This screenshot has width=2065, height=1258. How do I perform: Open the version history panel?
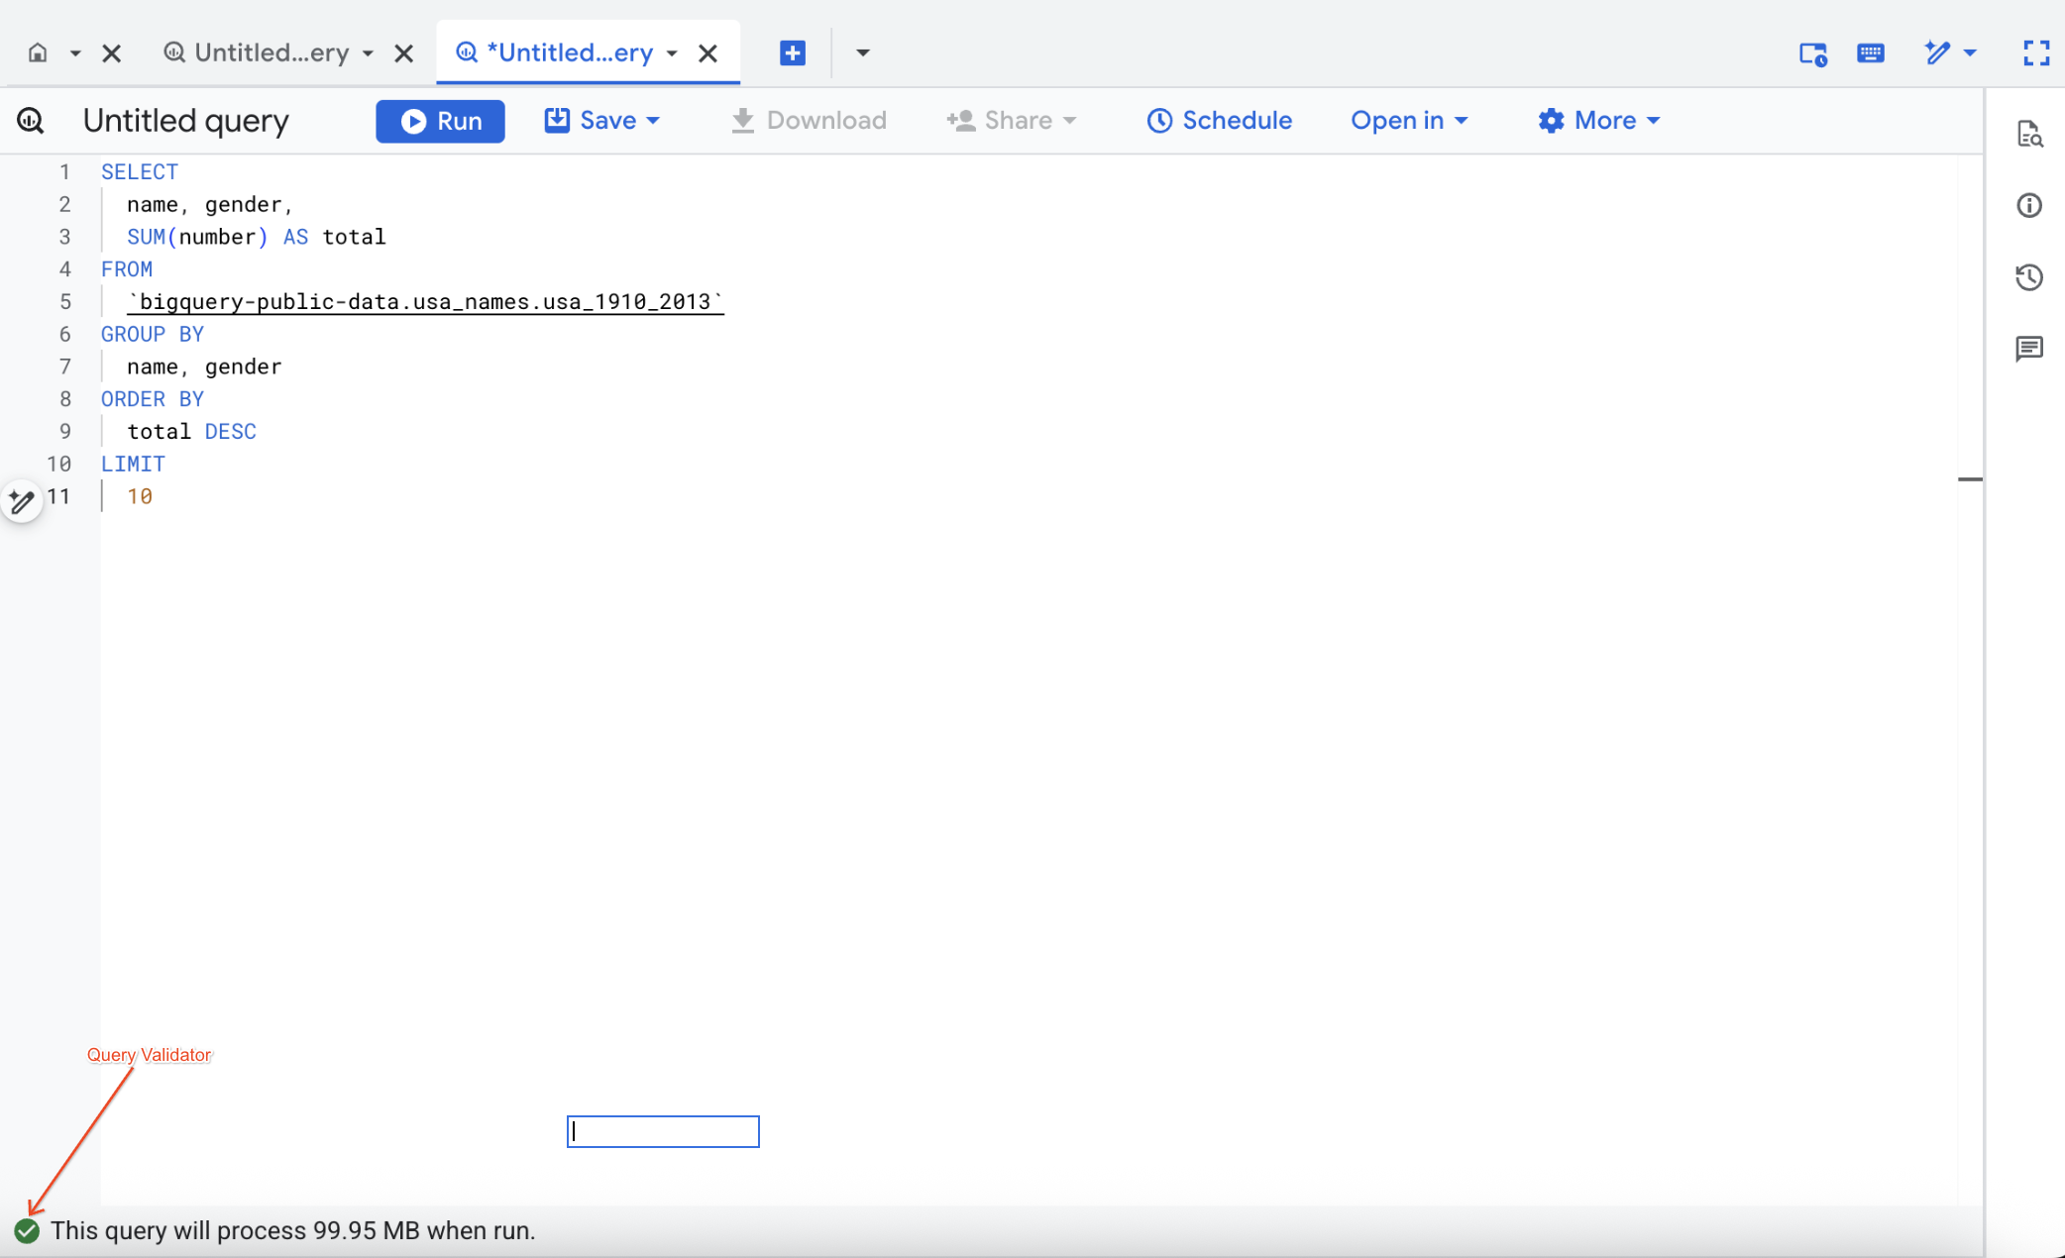(x=2029, y=277)
